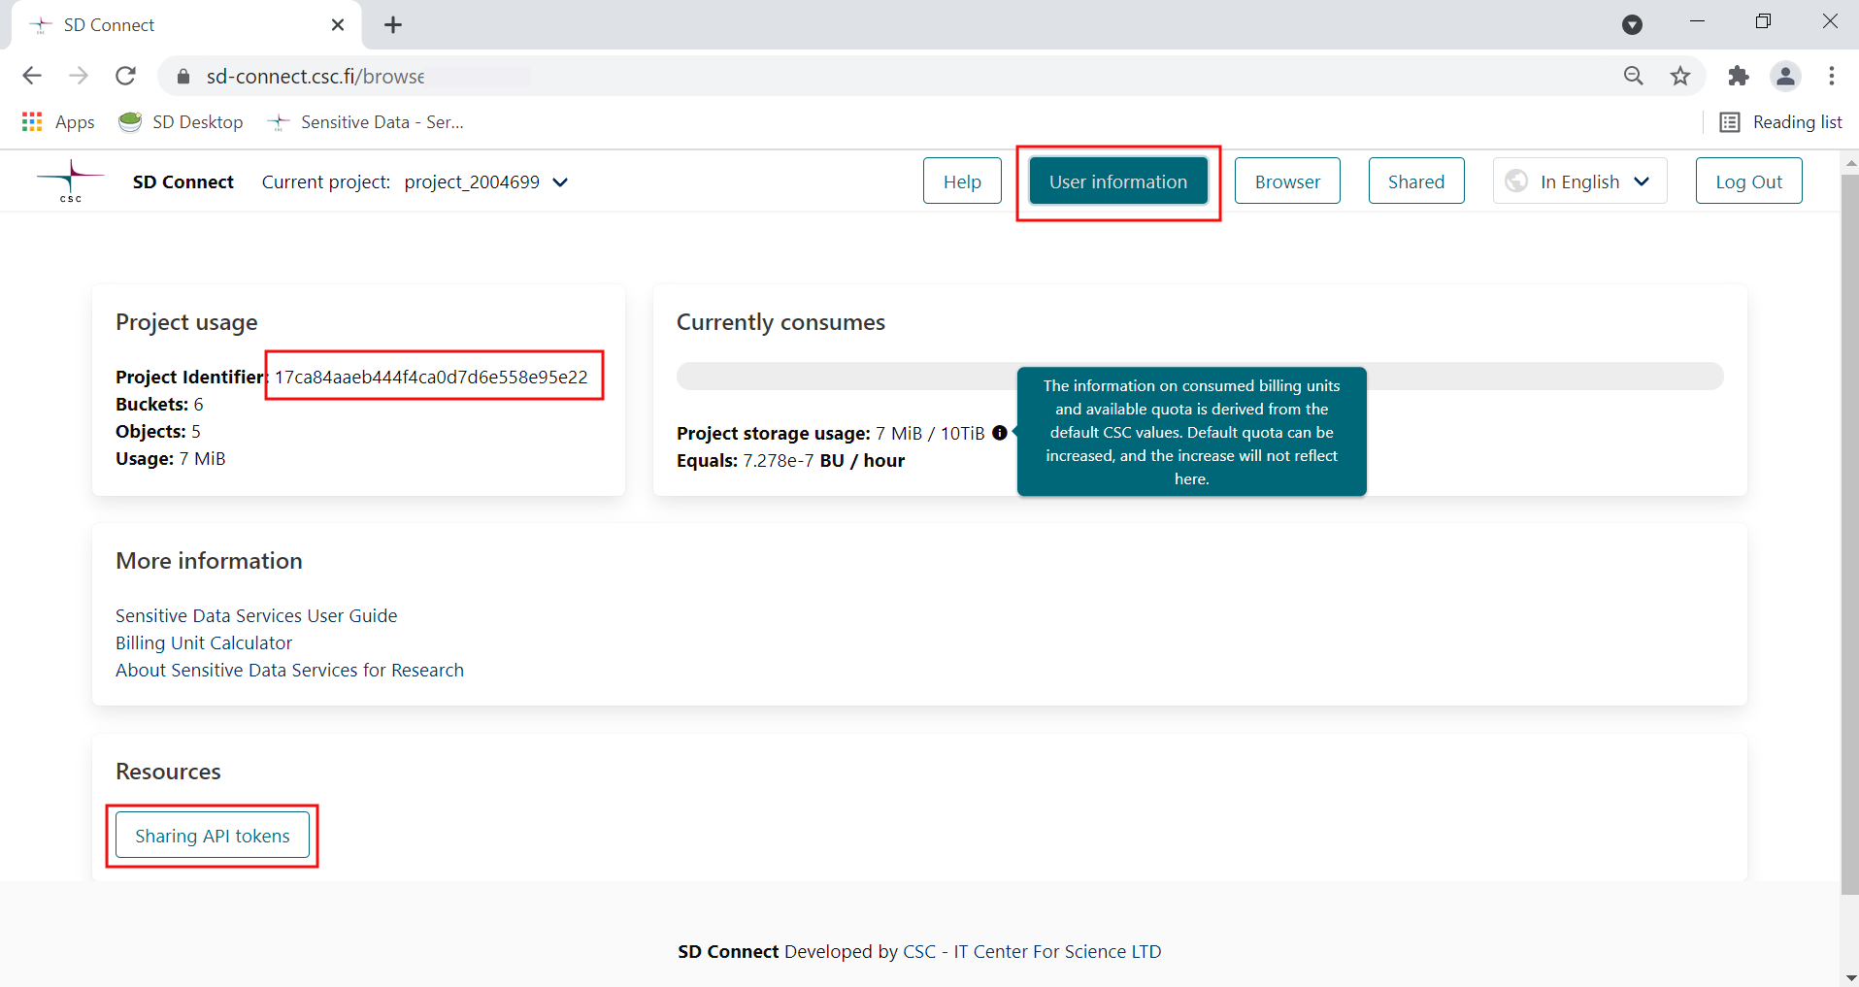Open the Help page
The height and width of the screenshot is (987, 1859).
point(962,181)
